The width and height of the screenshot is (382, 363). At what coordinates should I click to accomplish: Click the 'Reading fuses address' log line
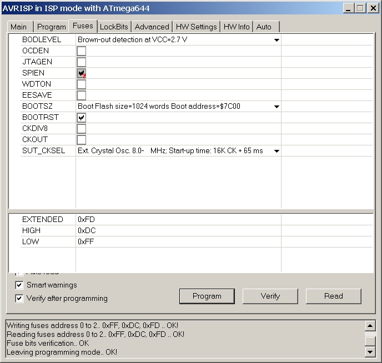[x=95, y=334]
